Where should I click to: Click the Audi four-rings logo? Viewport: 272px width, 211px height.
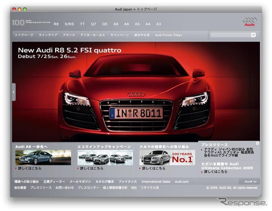pos(249,22)
